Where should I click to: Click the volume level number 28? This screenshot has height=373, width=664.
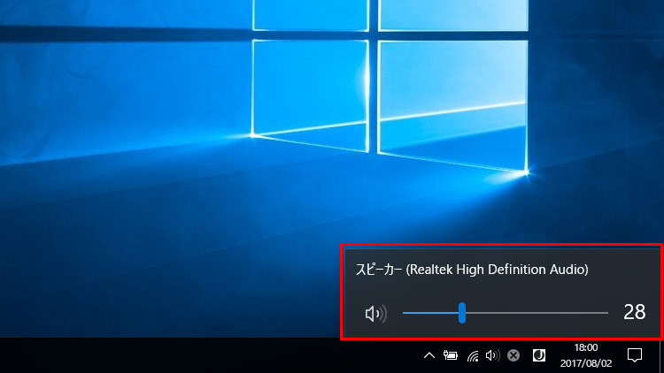tap(634, 312)
